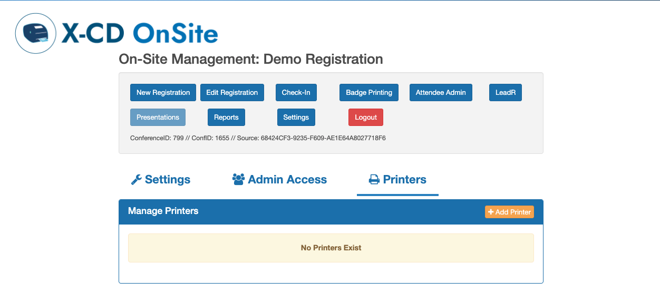This screenshot has height=302, width=660.
Task: View the Reports page
Action: point(226,118)
